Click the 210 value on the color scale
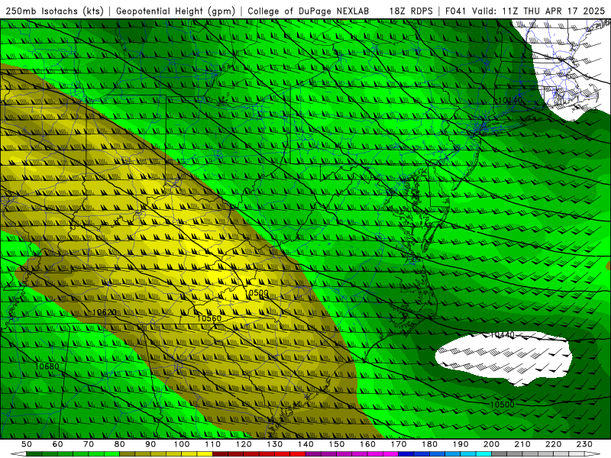The height and width of the screenshot is (458, 611). [522, 444]
